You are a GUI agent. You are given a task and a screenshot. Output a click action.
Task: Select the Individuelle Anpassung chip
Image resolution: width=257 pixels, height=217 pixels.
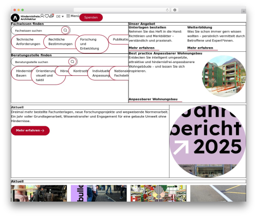coord(99,73)
